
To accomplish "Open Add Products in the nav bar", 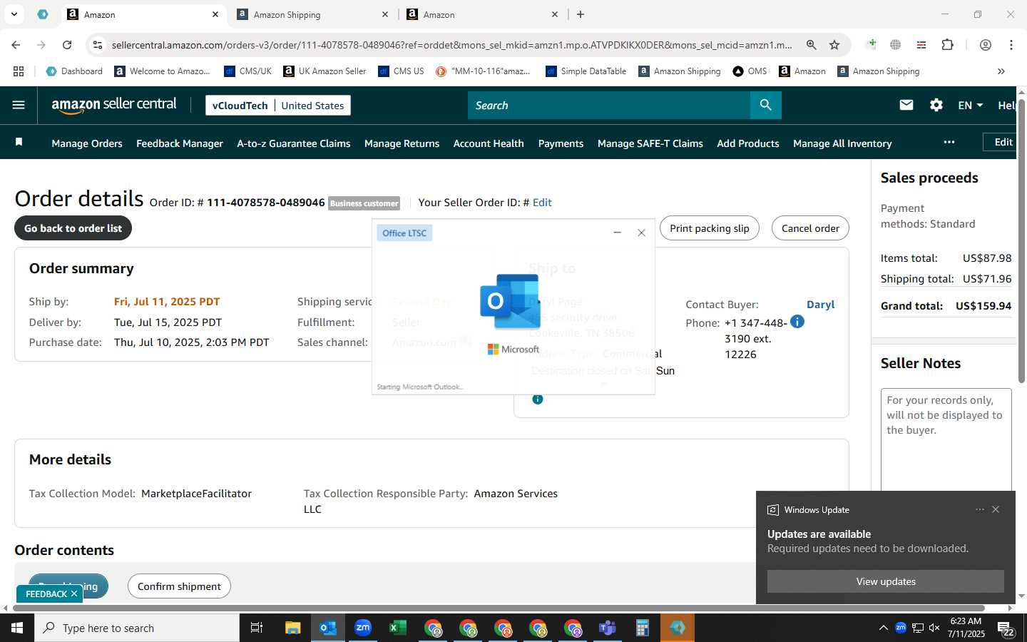I will point(748,143).
